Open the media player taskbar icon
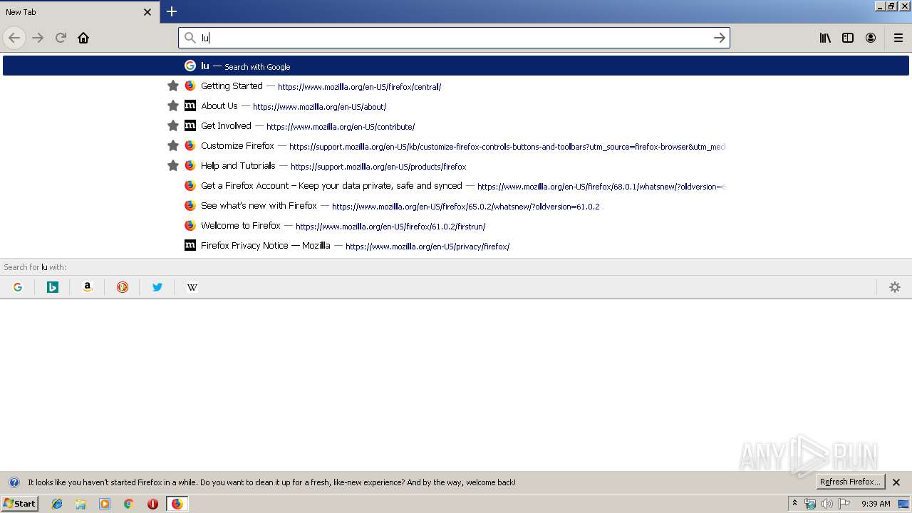This screenshot has height=513, width=912. pyautogui.click(x=105, y=504)
